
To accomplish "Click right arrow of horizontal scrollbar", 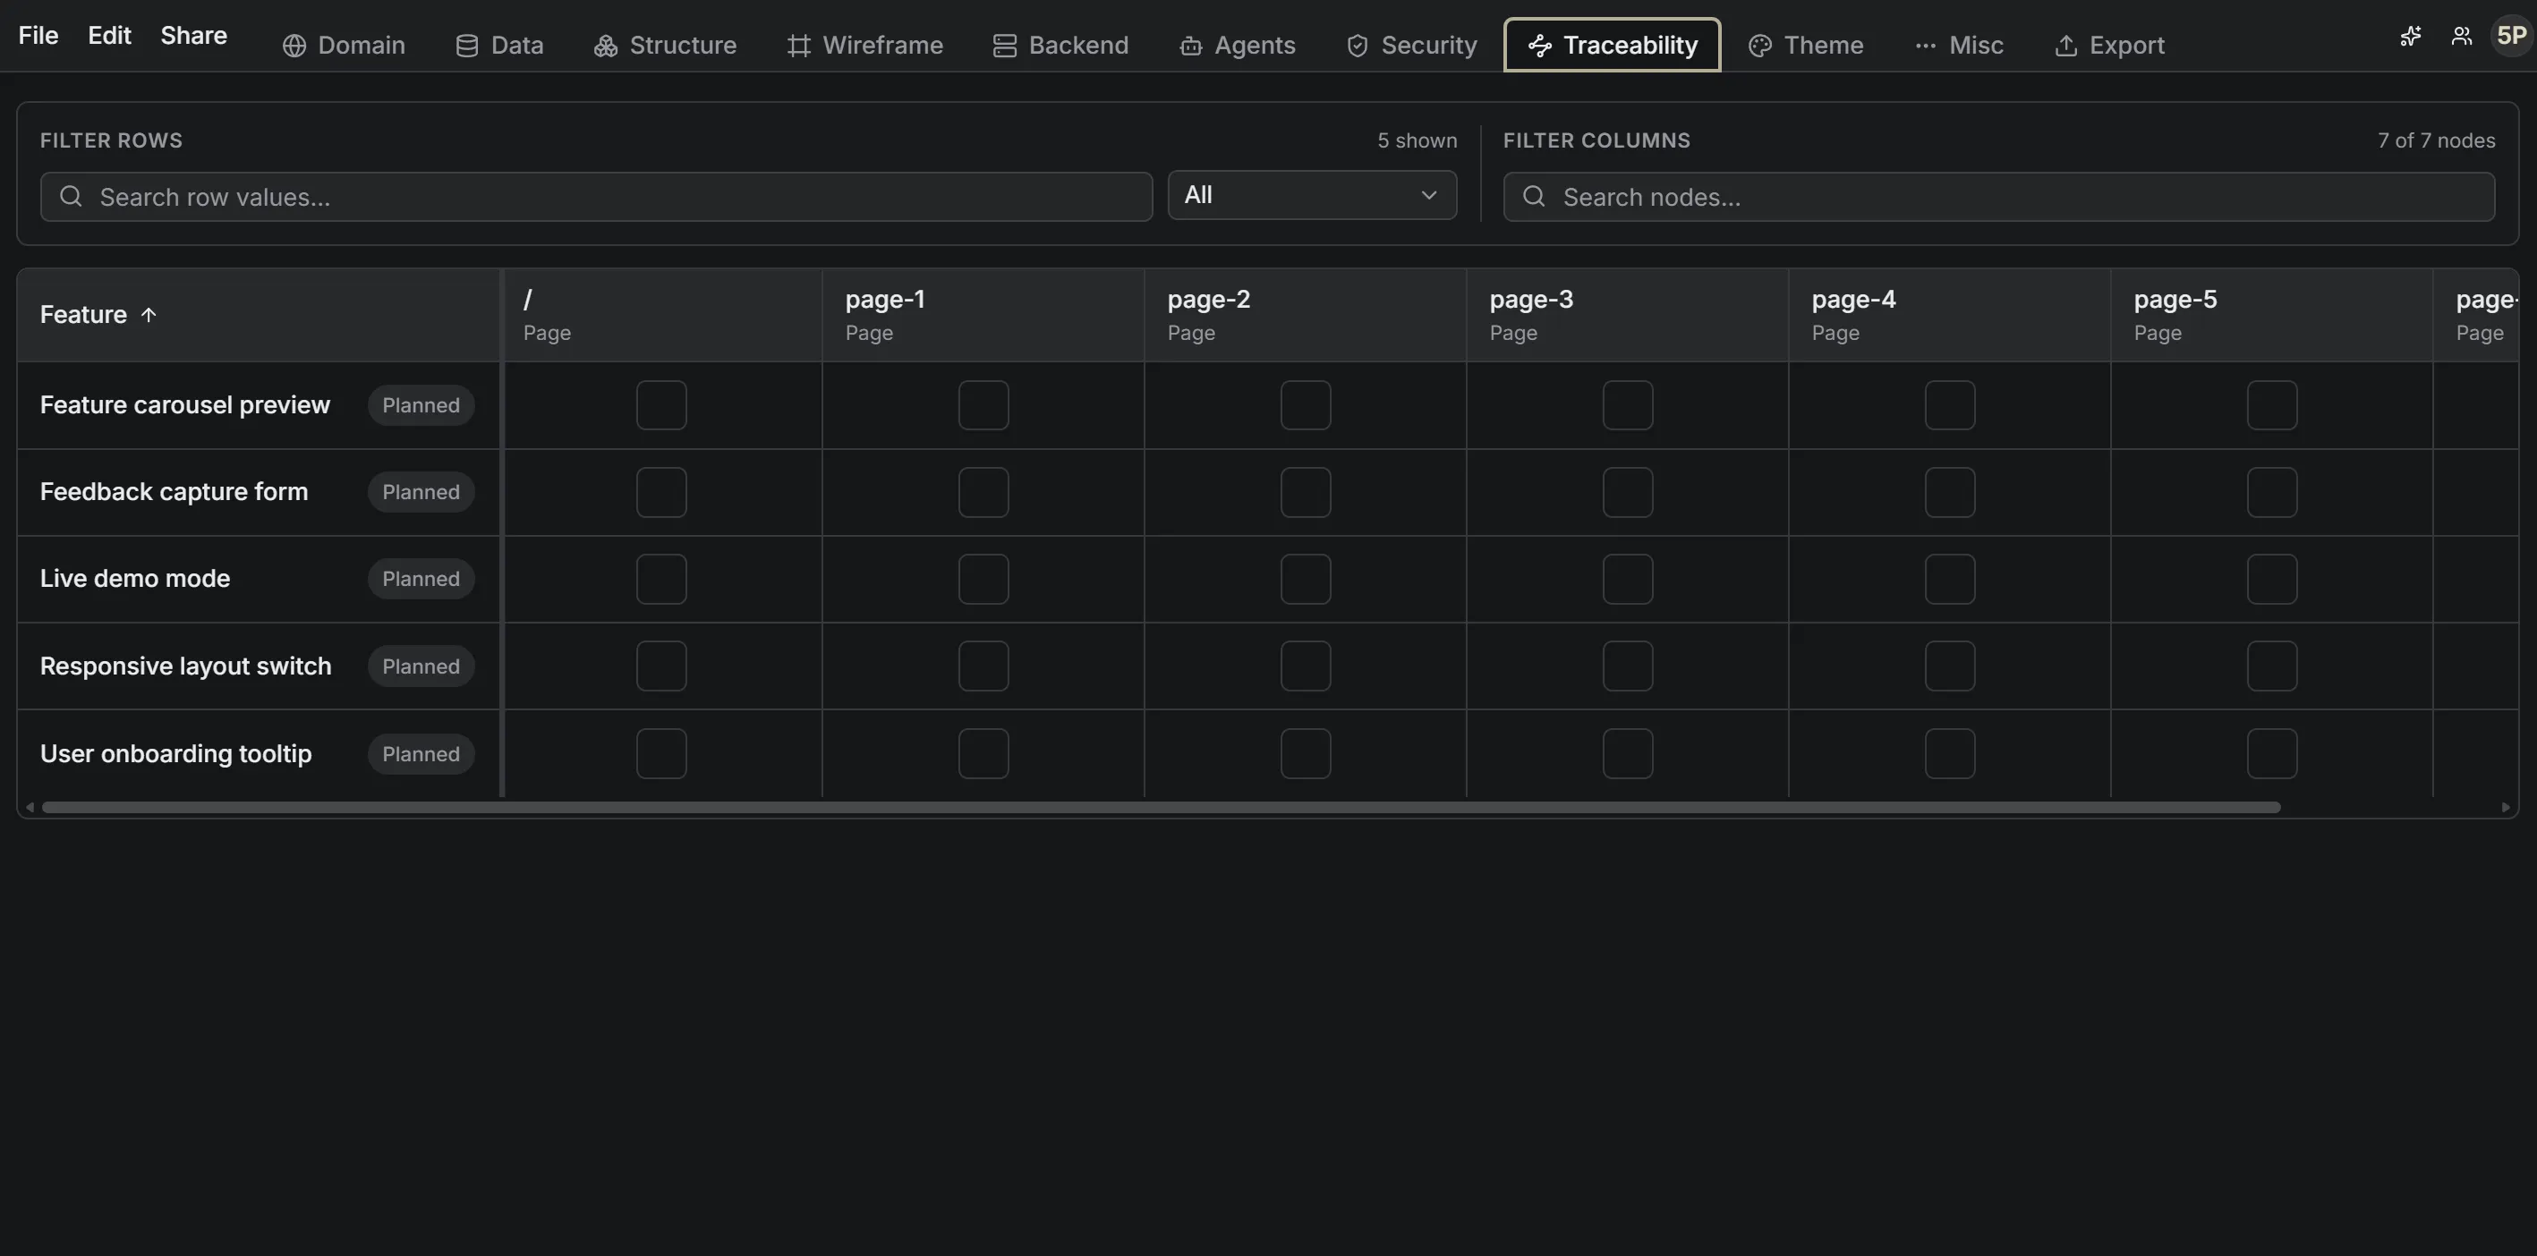I will click(x=2506, y=808).
